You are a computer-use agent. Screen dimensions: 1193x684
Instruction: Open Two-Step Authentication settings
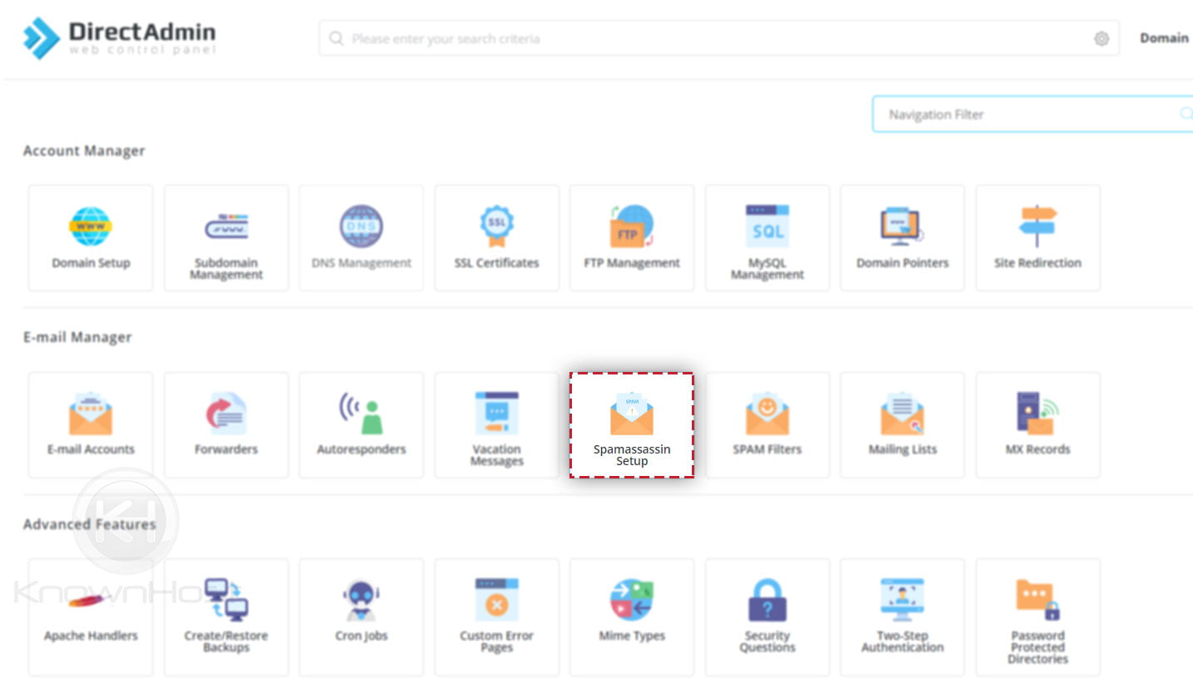902,616
